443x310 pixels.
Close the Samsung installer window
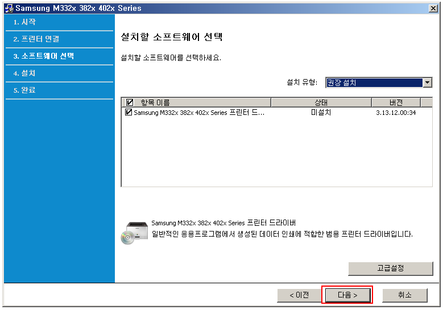coord(433,8)
